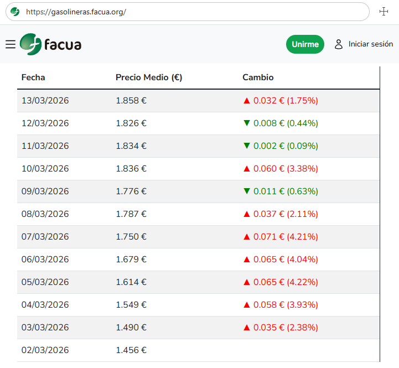Click red up arrow in 10/03/2026 row
This screenshot has width=399, height=368.
tap(247, 169)
